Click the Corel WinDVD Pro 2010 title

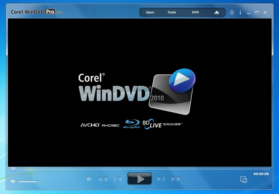pyautogui.click(x=37, y=12)
